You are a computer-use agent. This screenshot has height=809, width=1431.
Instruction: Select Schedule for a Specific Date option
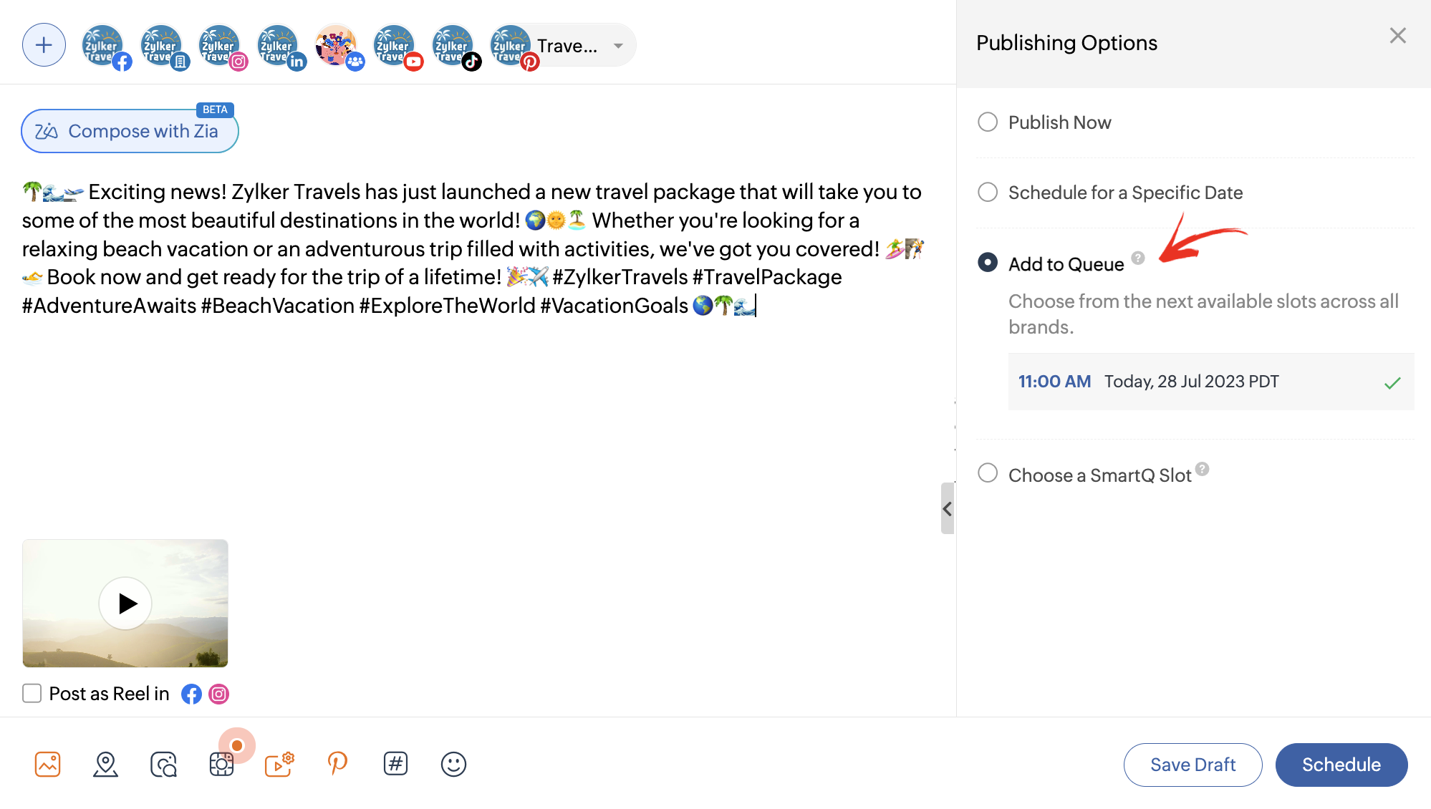[x=988, y=192]
